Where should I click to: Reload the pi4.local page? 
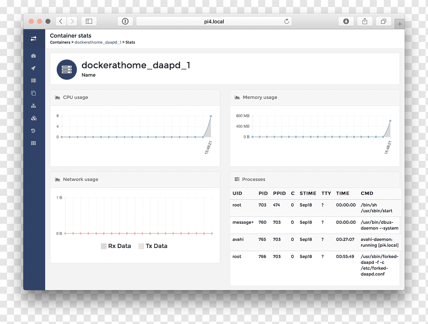point(286,21)
